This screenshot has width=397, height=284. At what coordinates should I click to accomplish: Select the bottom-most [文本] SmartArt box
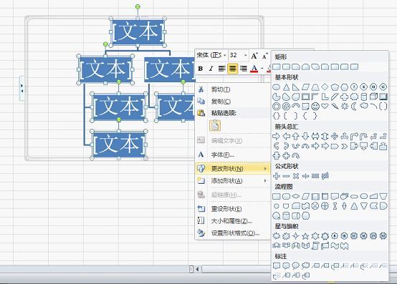pos(119,145)
